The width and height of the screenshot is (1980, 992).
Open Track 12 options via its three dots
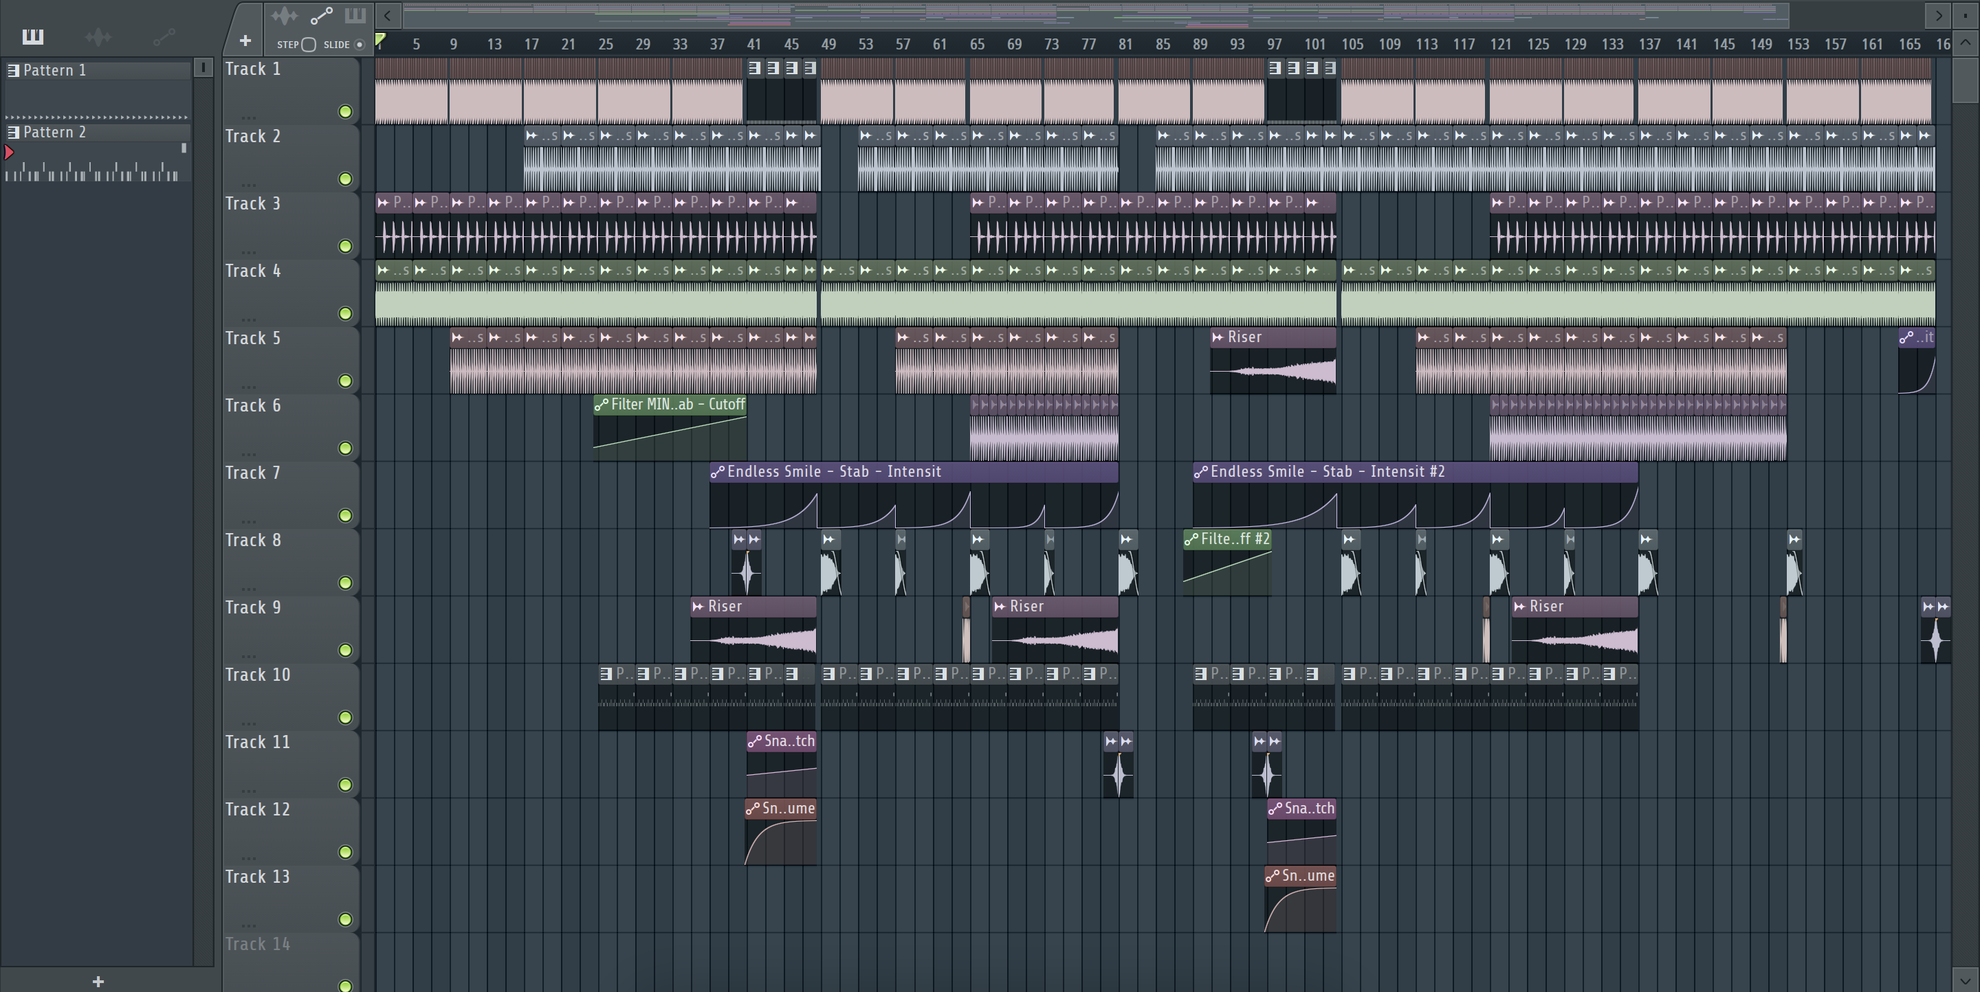click(248, 857)
